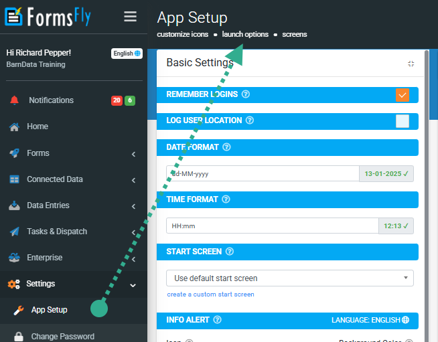Click create a custom start screen link
This screenshot has height=342, width=438.
[x=210, y=294]
